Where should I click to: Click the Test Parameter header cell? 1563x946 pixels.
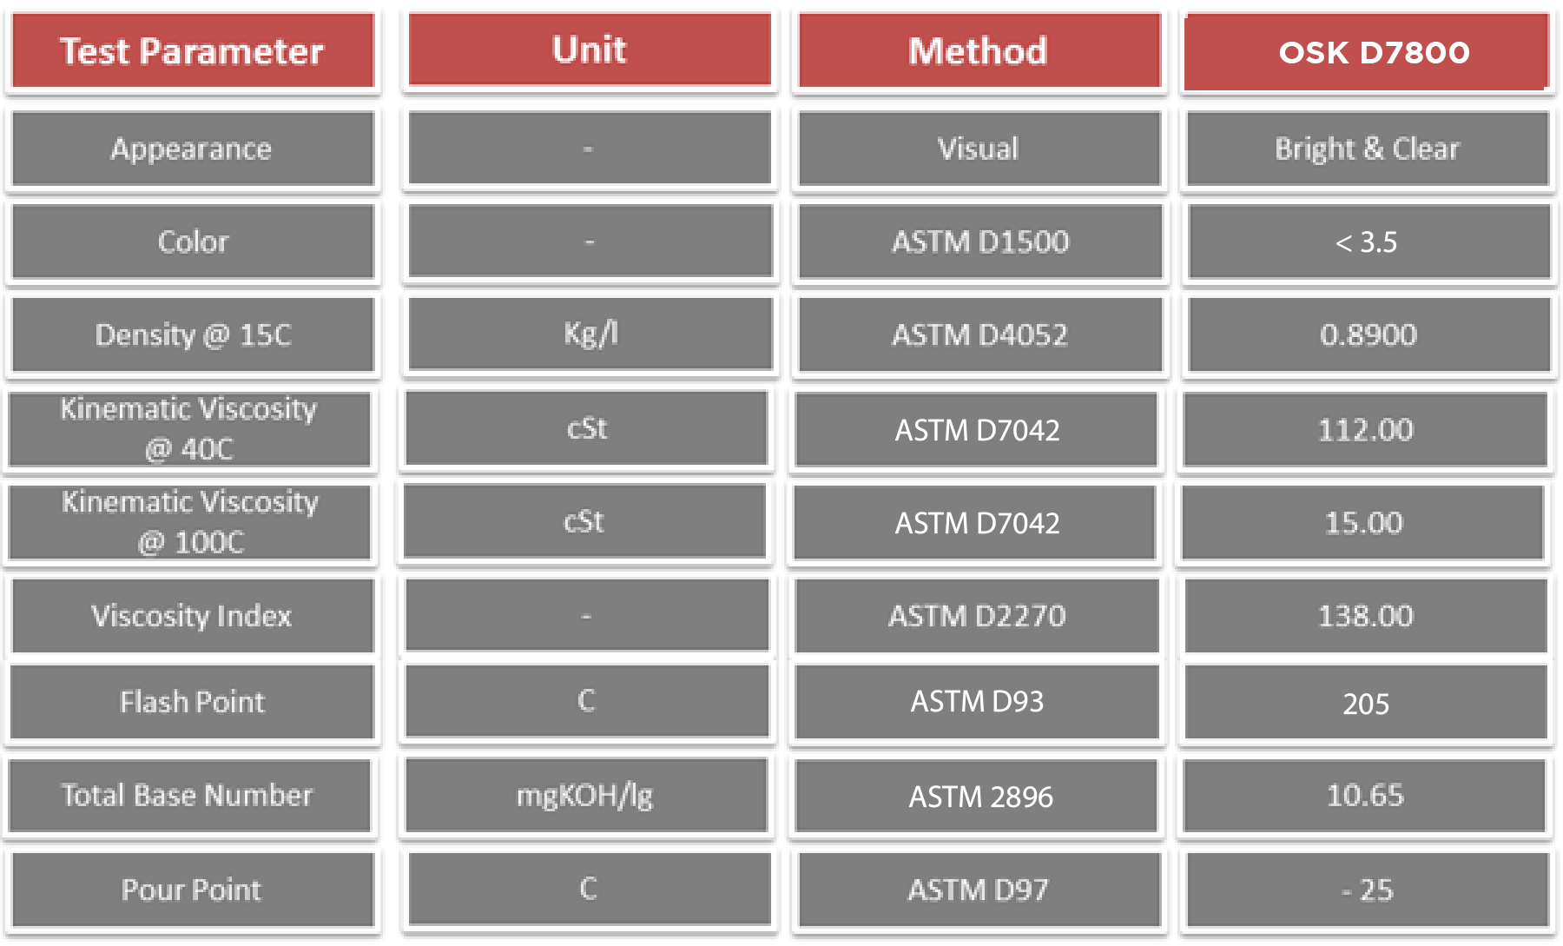[192, 51]
